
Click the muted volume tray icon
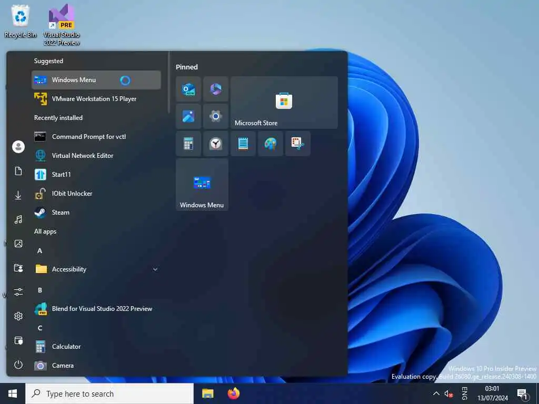(448, 393)
